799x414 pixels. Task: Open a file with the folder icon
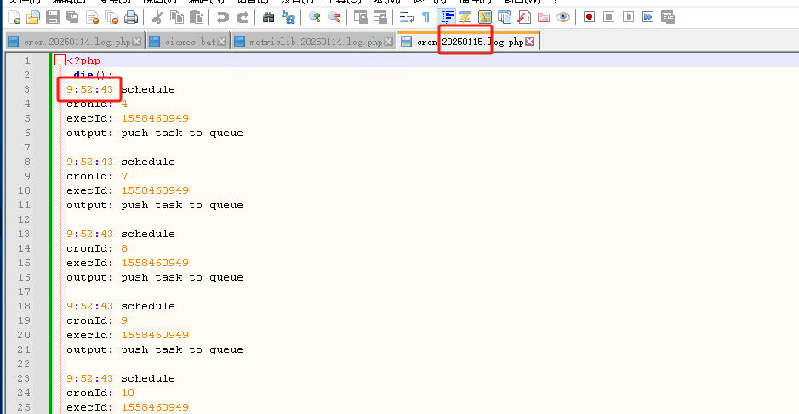[33, 17]
